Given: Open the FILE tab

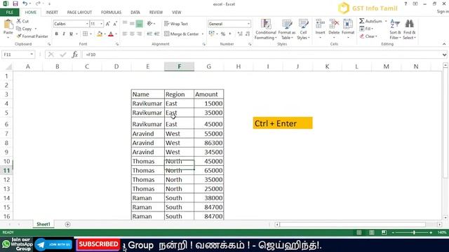Looking at the screenshot, I should [9, 13].
